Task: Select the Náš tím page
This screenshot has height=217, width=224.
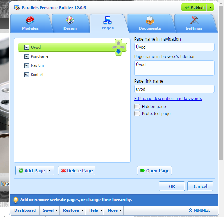Action: click(37, 65)
